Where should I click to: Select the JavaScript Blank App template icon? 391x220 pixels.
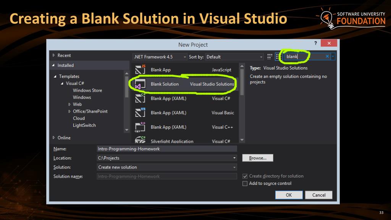click(x=141, y=70)
